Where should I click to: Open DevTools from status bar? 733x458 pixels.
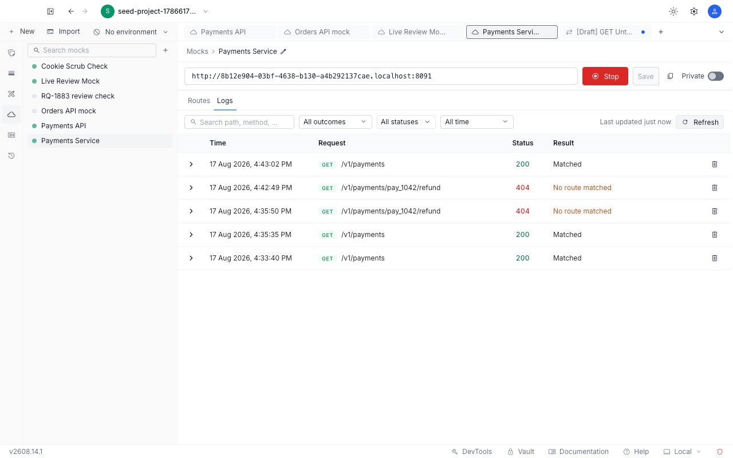pos(471,452)
